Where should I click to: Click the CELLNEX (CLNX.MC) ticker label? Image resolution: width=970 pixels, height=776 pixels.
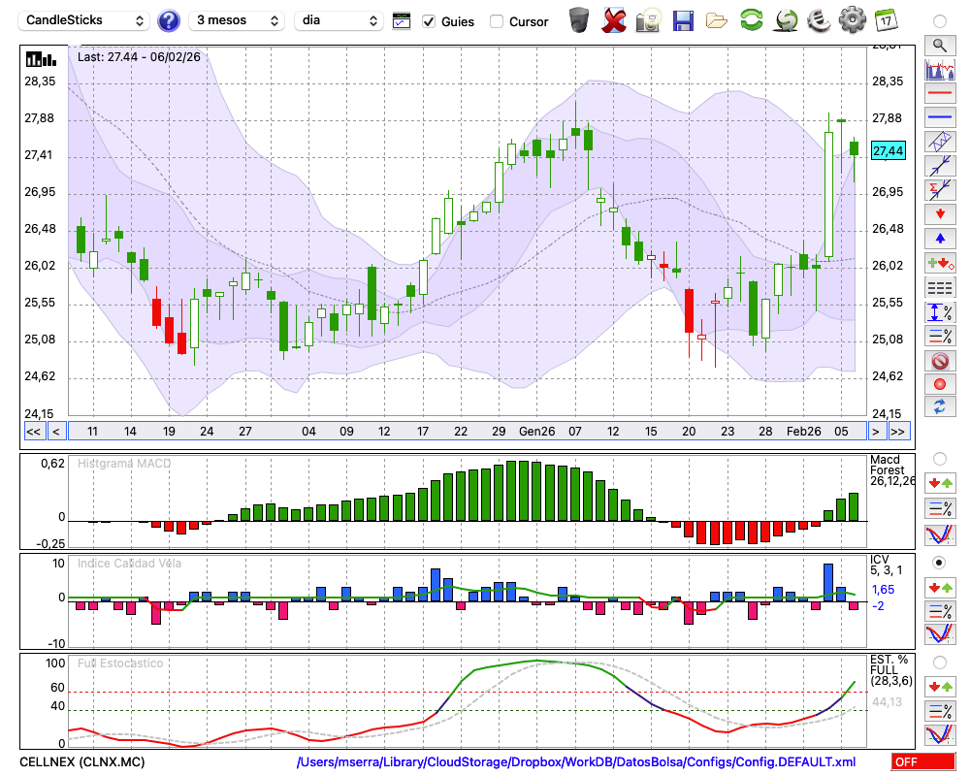click(82, 761)
